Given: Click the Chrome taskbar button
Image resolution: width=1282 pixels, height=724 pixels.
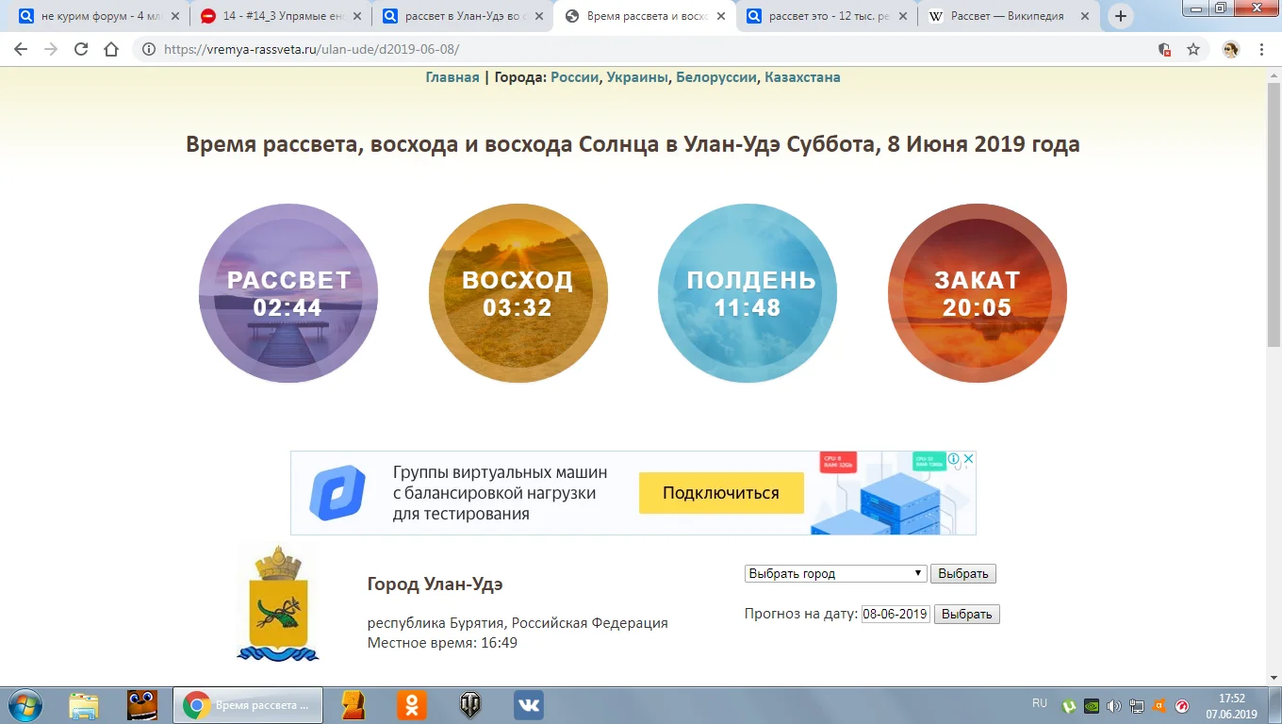Looking at the screenshot, I should click(248, 705).
